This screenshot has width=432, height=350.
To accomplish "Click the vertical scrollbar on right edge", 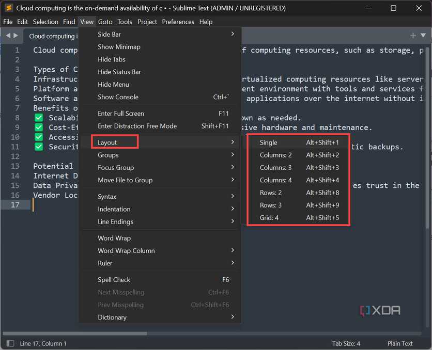I will click(x=427, y=138).
